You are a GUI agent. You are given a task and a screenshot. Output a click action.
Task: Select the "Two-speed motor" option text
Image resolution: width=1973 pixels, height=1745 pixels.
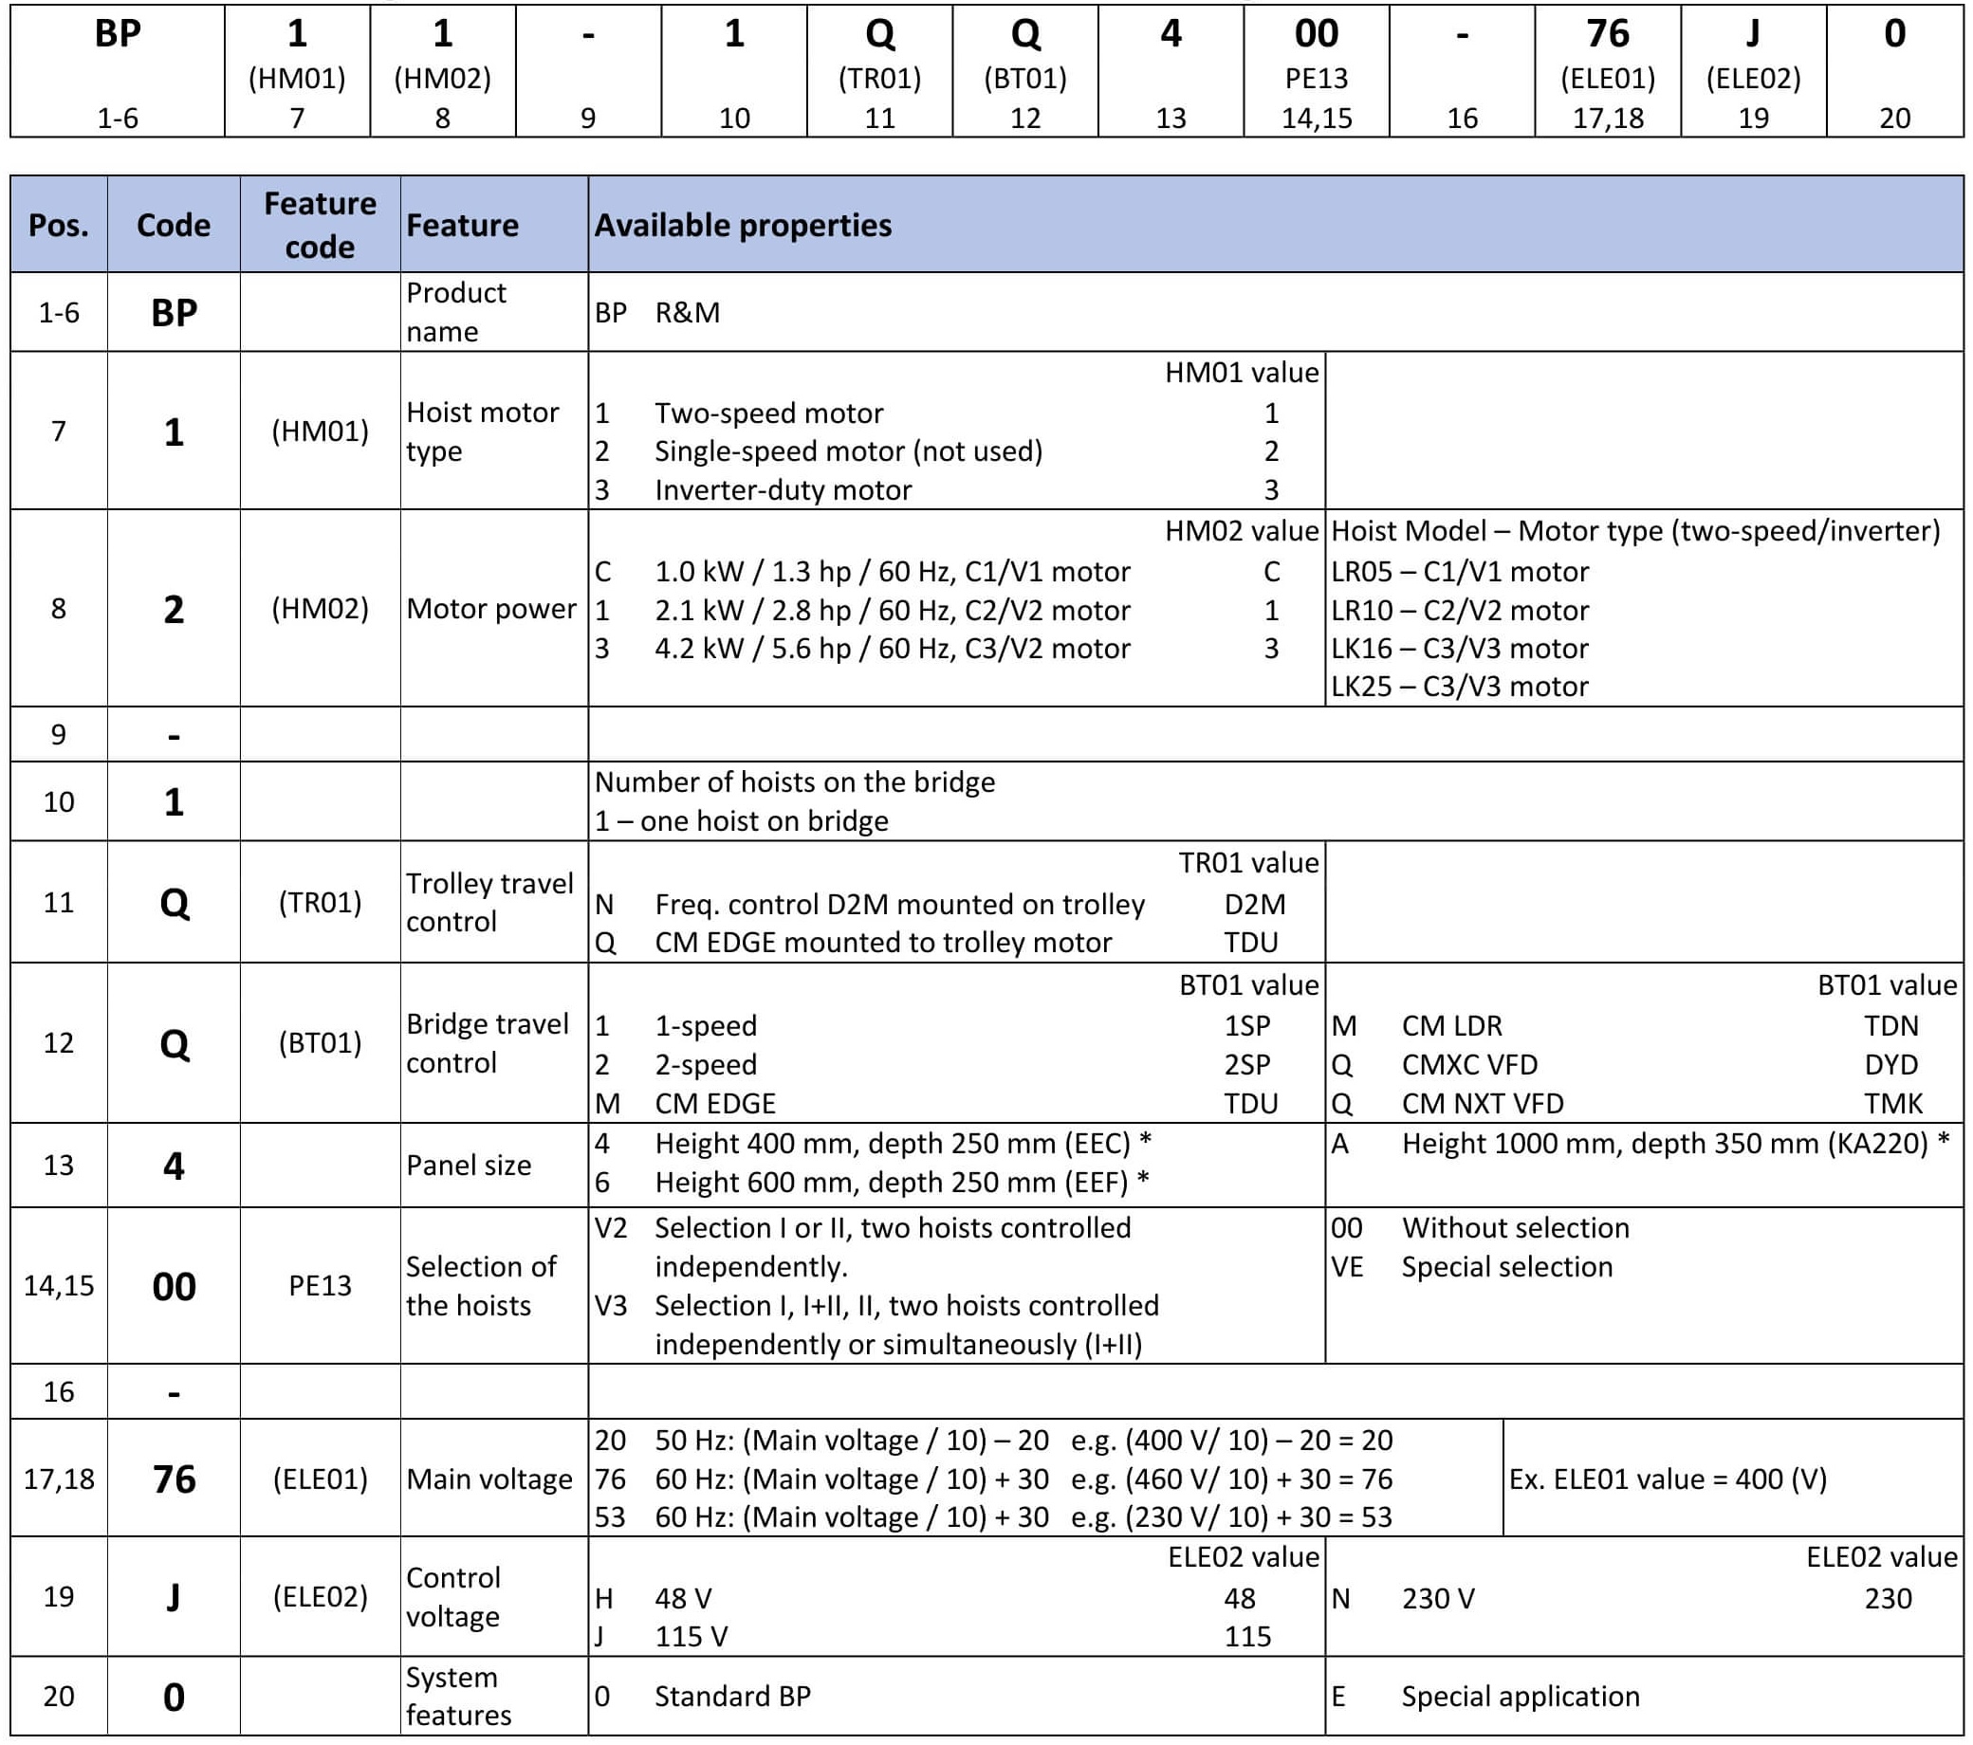click(x=769, y=413)
